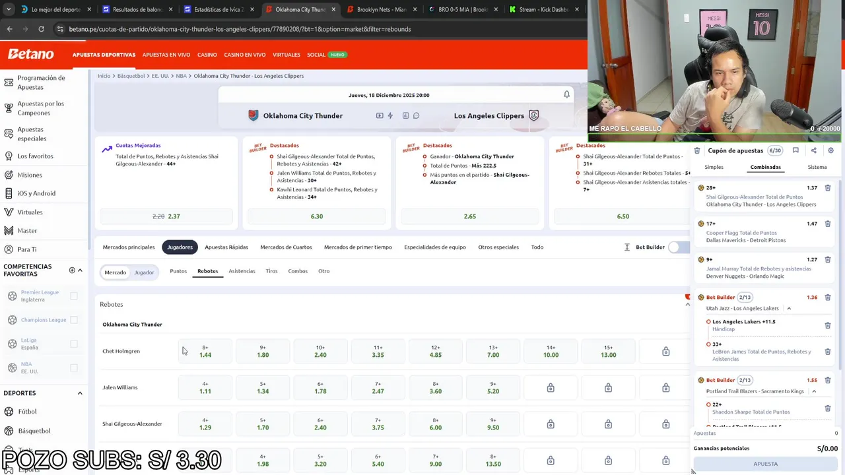Click the match notification bell icon
845x475 pixels.
(566, 94)
